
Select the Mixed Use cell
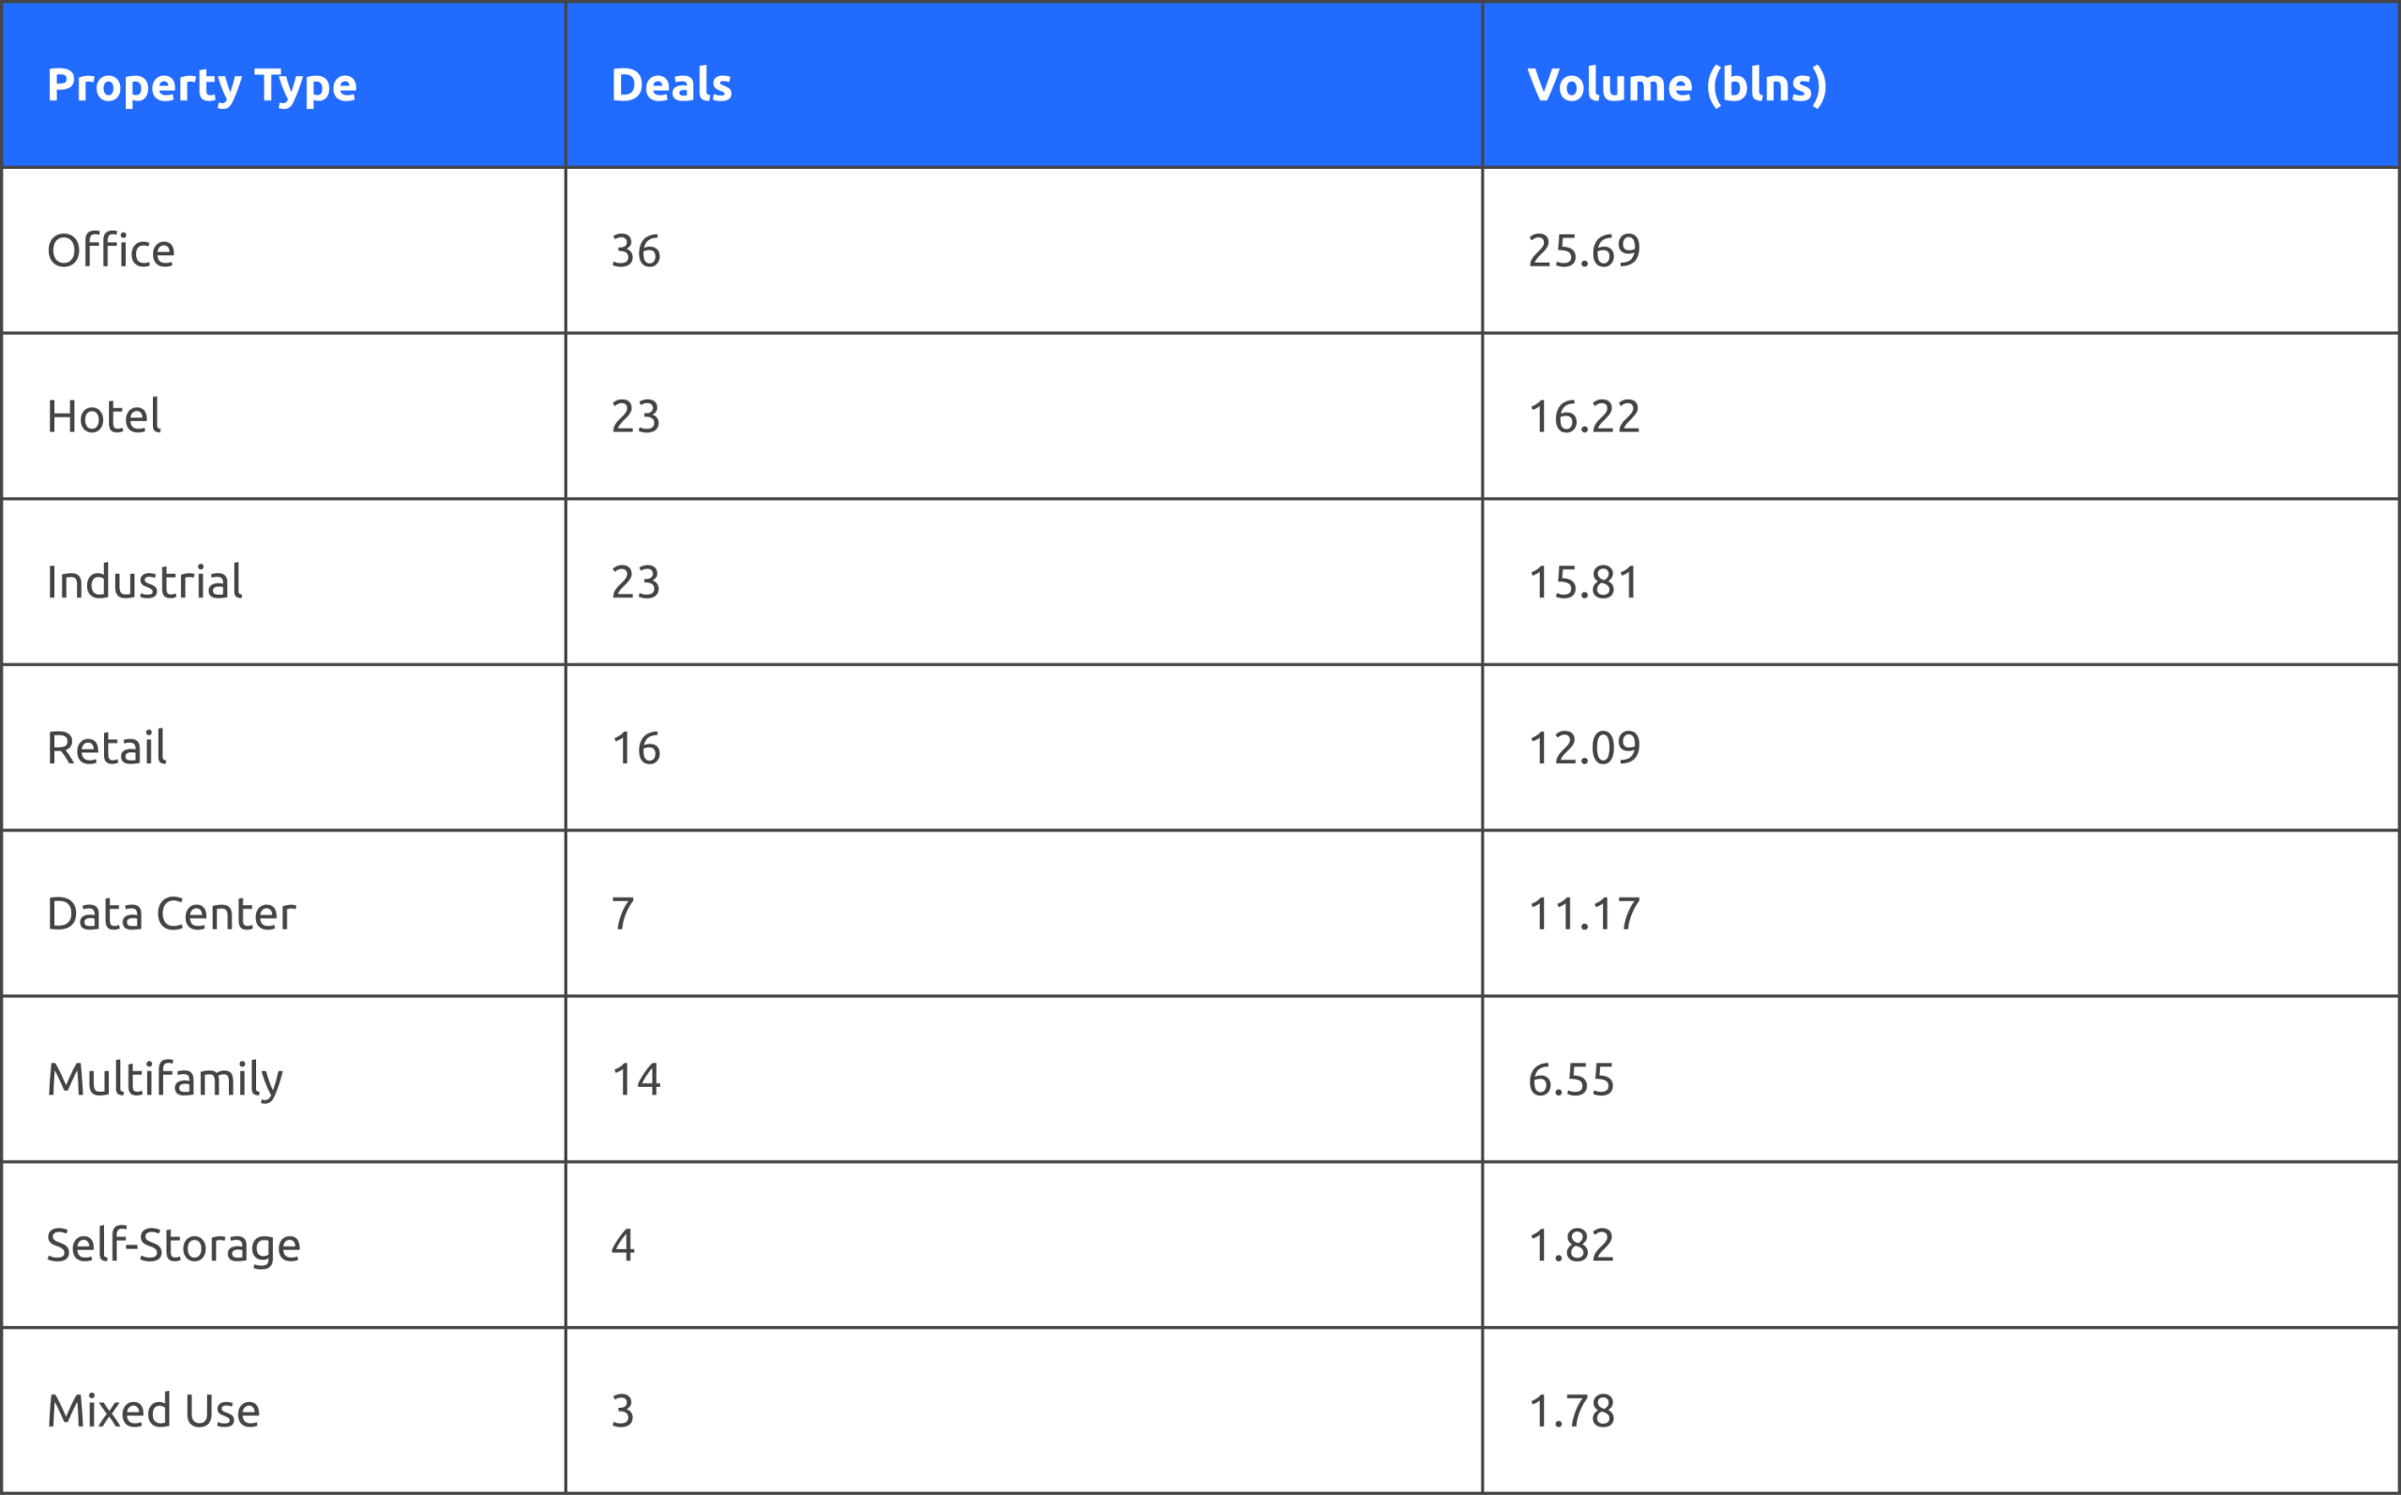tap(153, 1411)
